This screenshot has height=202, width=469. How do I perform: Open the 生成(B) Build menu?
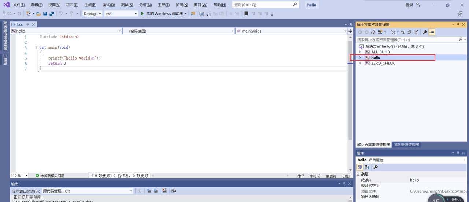90,5
